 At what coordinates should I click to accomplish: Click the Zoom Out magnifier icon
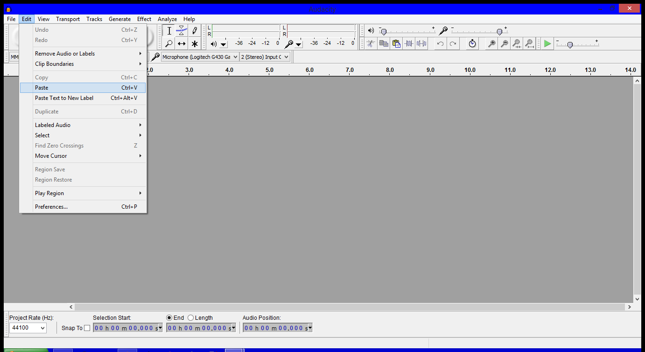click(504, 43)
